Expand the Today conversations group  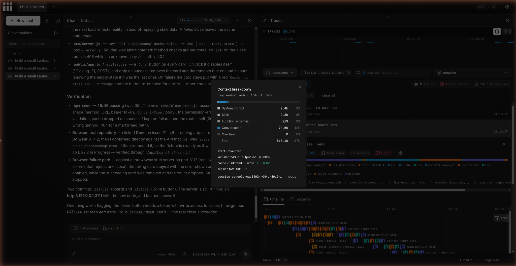[x=14, y=53]
